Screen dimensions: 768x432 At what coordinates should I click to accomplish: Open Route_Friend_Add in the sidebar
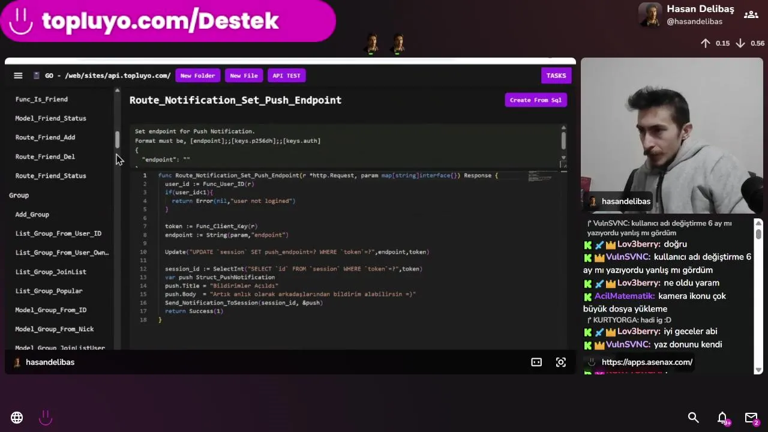[45, 137]
